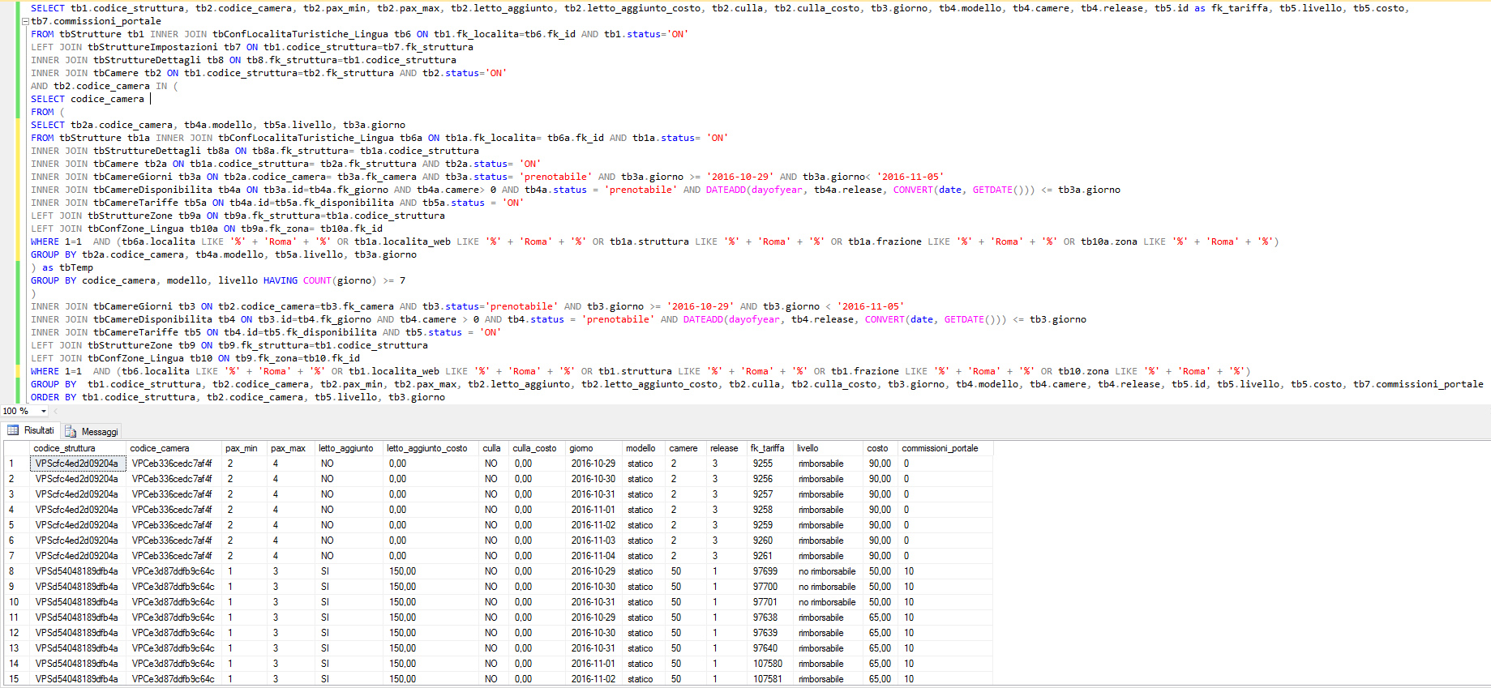
Task: Click the 'AND tb2.codice_camera IN (' line
Action: [105, 86]
